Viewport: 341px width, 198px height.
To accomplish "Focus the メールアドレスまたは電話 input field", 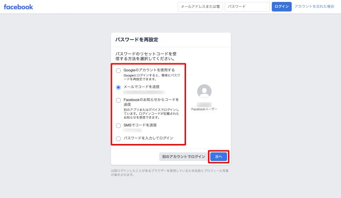I will (200, 7).
